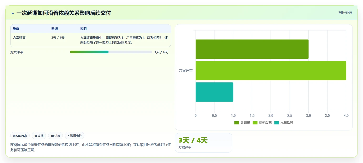The width and height of the screenshot is (363, 163).
Task: Click the 对比矩阵 label in the header
Action: 345,13
